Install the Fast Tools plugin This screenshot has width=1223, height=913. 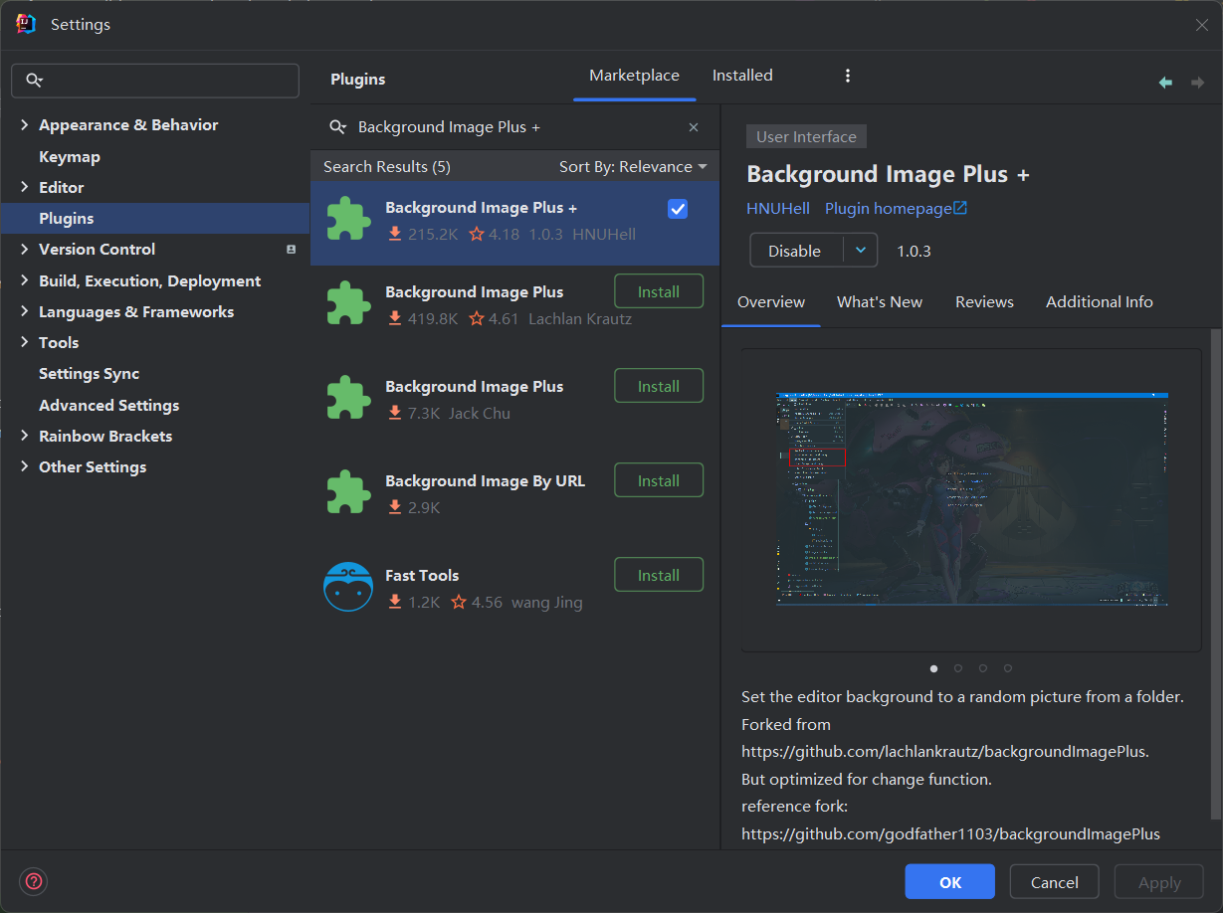pyautogui.click(x=659, y=575)
